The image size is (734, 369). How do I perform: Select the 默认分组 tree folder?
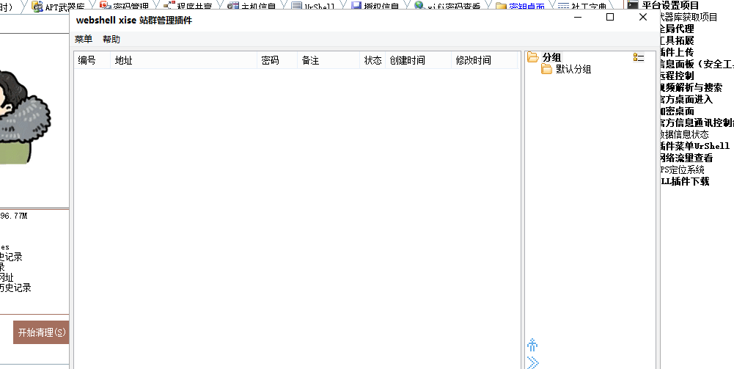click(x=573, y=69)
